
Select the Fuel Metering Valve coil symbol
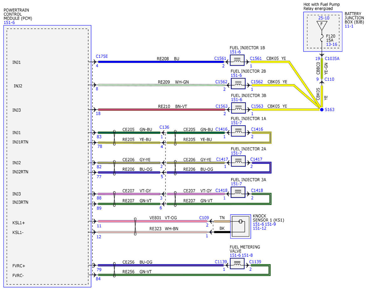point(237,264)
